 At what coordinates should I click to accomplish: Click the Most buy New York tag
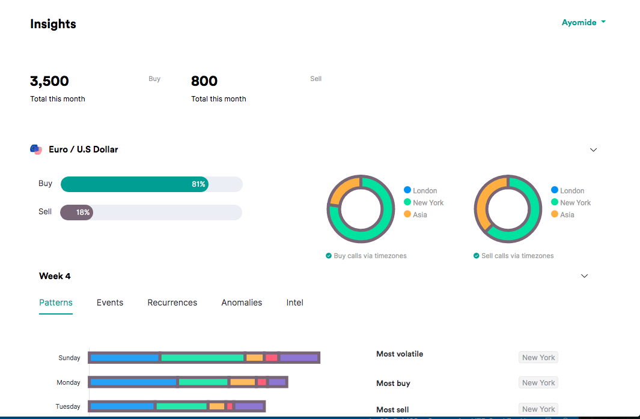pyautogui.click(x=538, y=383)
